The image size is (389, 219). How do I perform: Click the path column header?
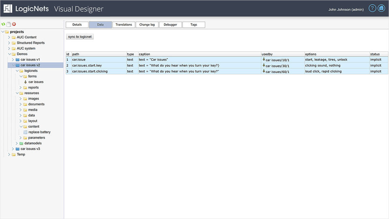pyautogui.click(x=99, y=54)
